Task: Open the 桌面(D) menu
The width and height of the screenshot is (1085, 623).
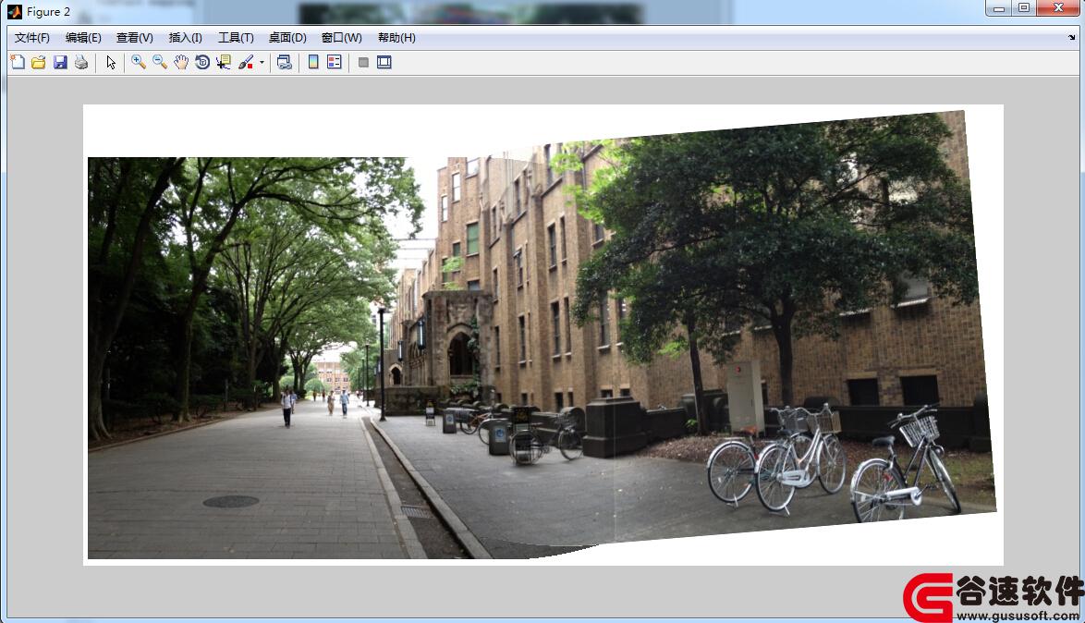Action: coord(287,37)
